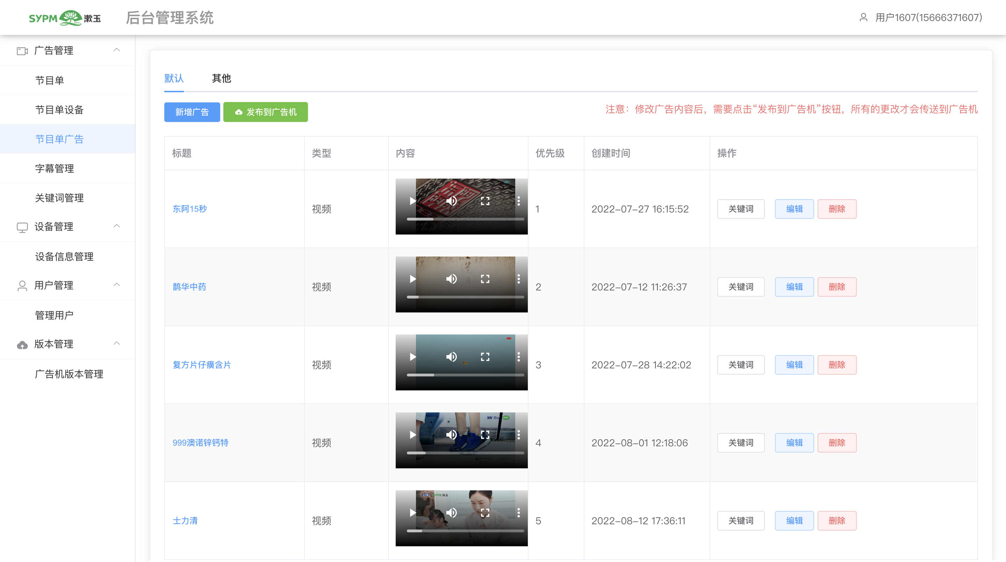Seek the 东阿15秒 video progress bar
This screenshot has height=562, width=1006.
pyautogui.click(x=466, y=219)
